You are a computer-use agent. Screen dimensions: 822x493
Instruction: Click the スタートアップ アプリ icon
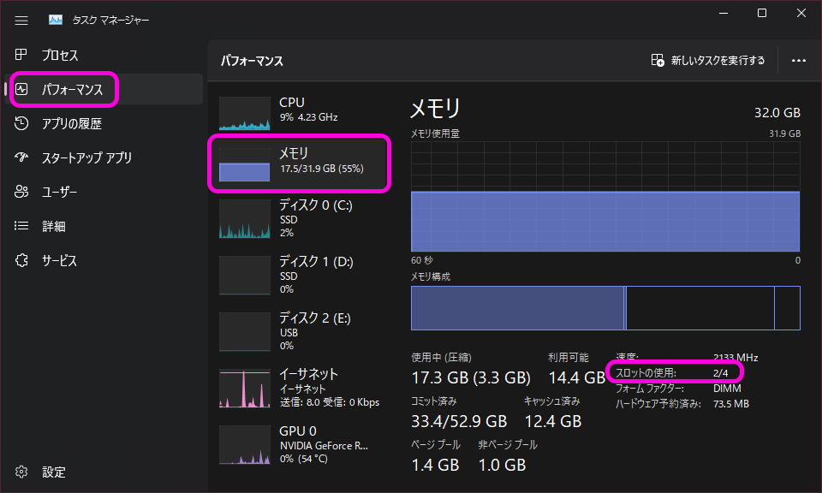[x=22, y=157]
